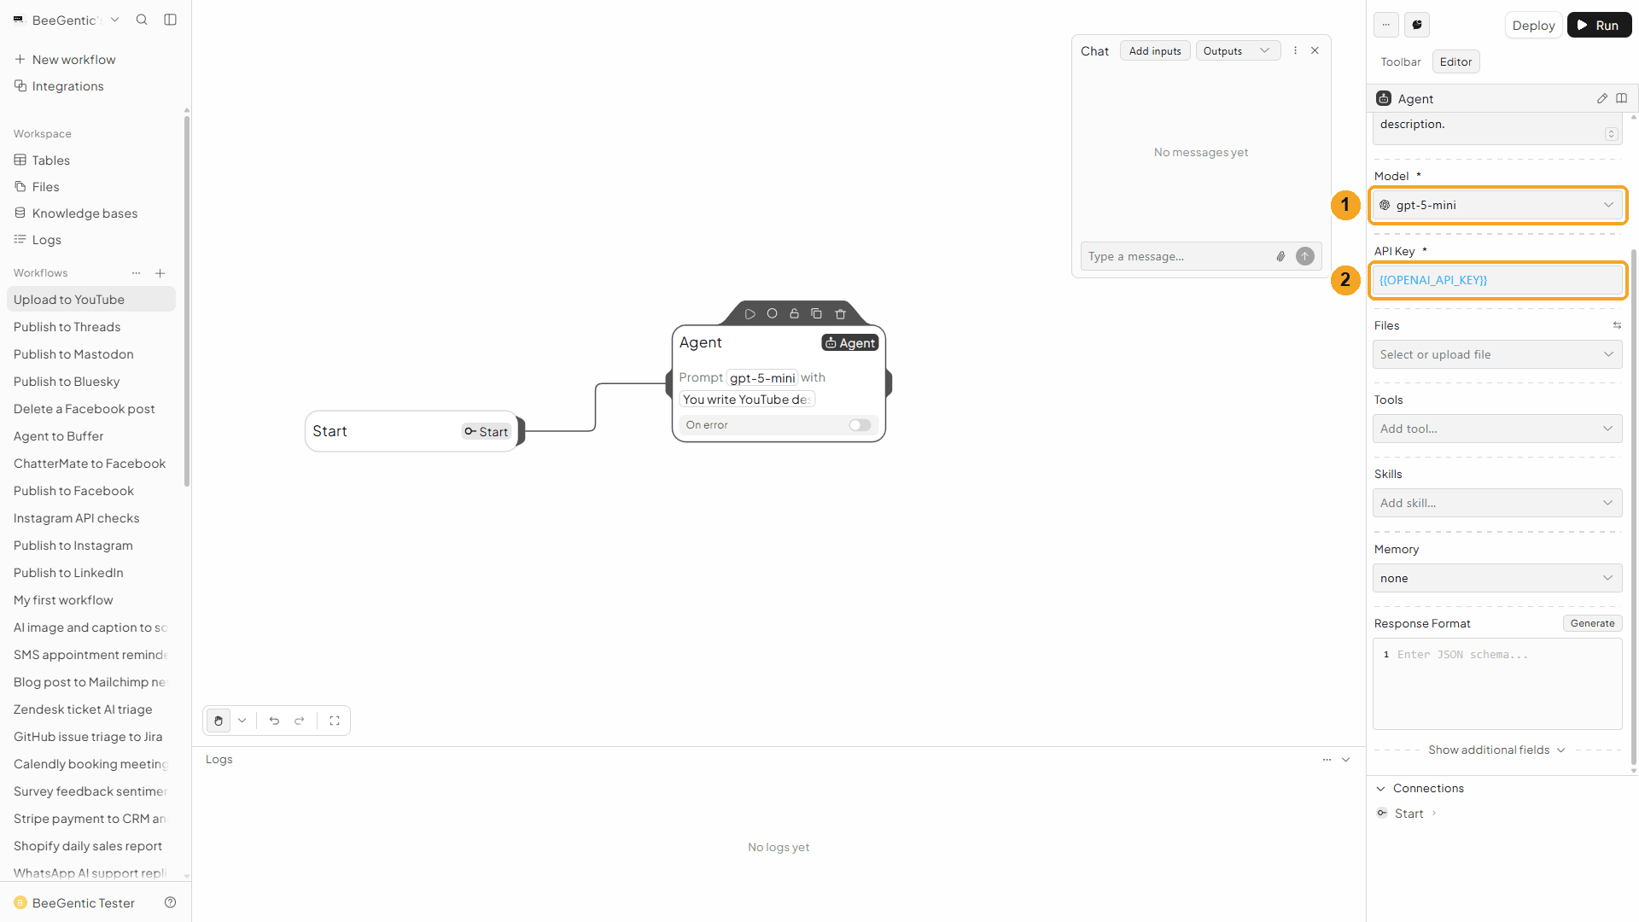Collapse the Connections section

[1380, 788]
